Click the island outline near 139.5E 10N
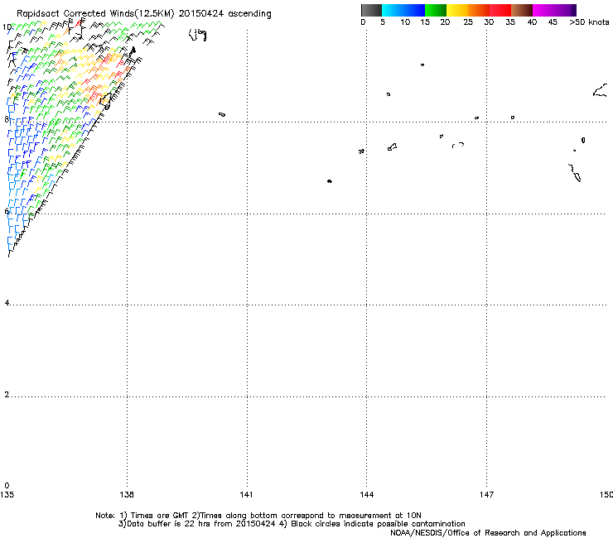Viewport: 613px width, 538px height. coord(198,35)
